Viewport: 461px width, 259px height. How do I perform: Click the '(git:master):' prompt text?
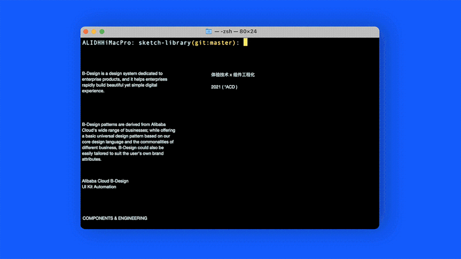(215, 43)
